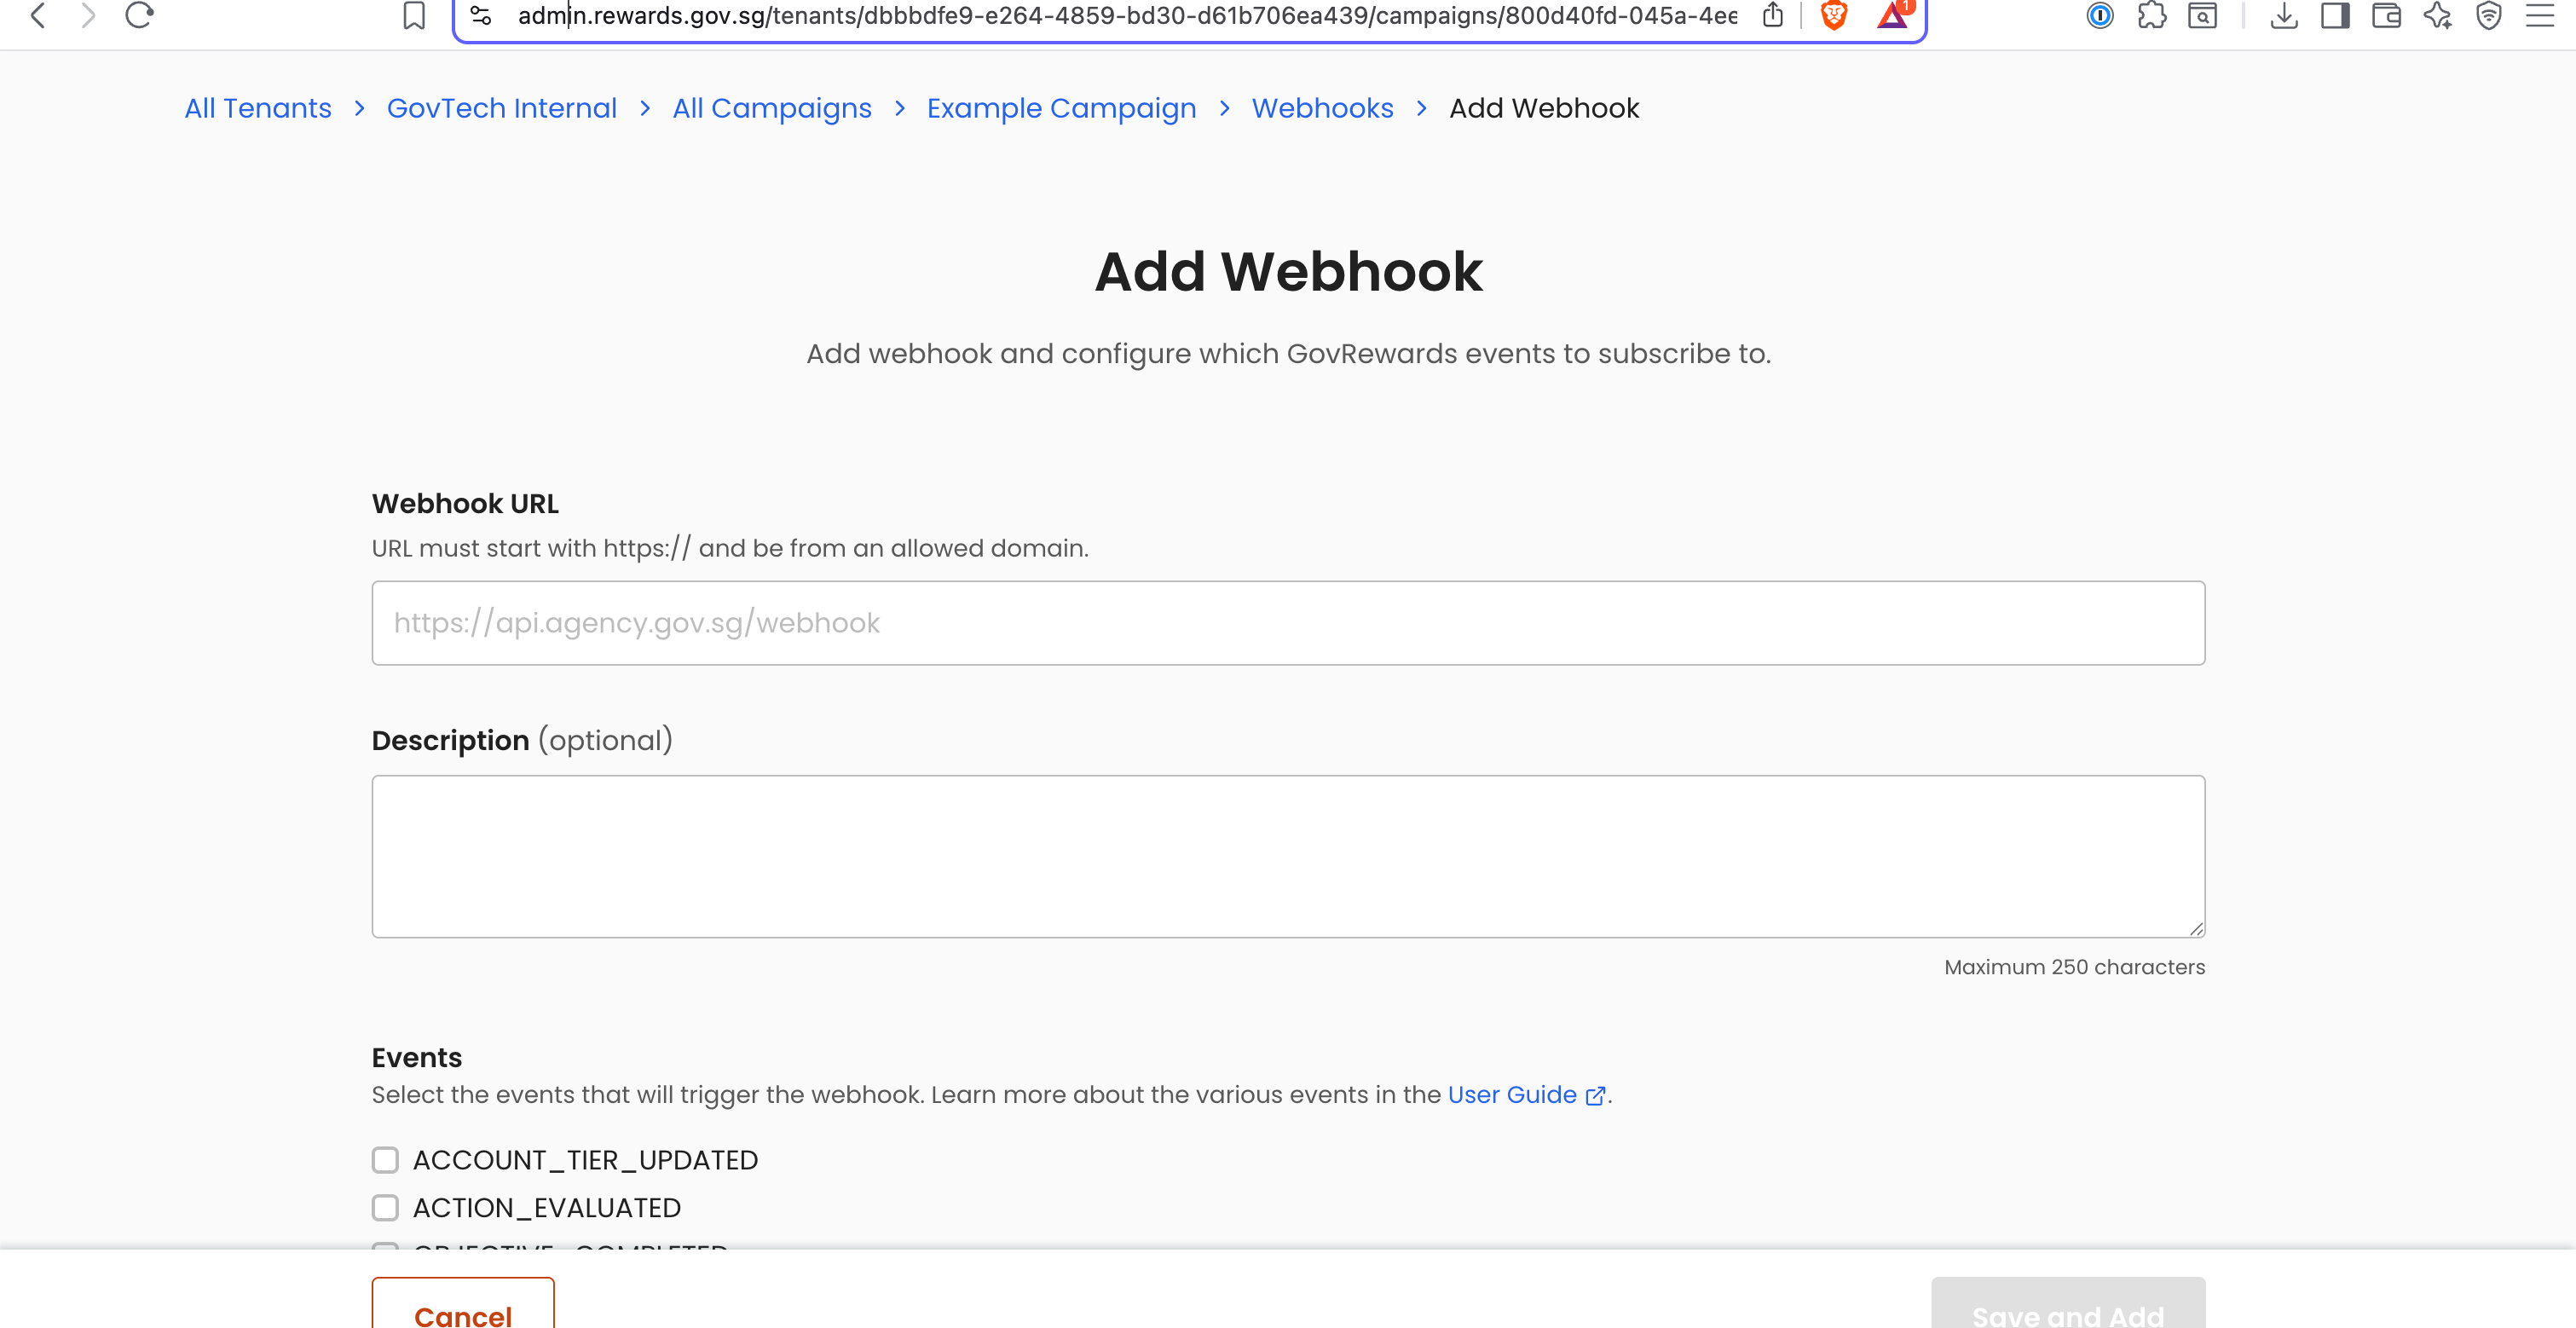Click the share page icon
This screenshot has height=1328, width=2576.
1773,15
